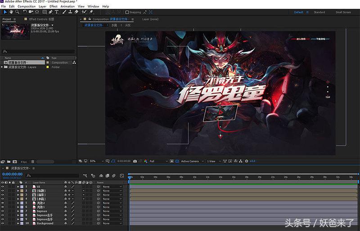This screenshot has width=360, height=231.
Task: Open Parent dropdown for the UI layer
Action: [x=112, y=187]
